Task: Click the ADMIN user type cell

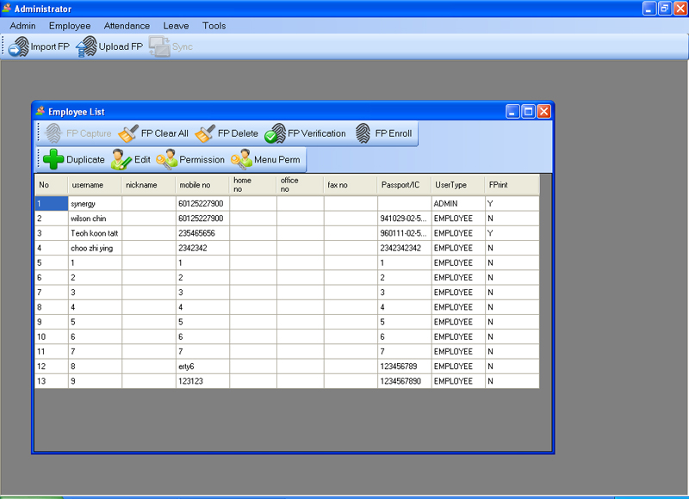Action: [458, 204]
